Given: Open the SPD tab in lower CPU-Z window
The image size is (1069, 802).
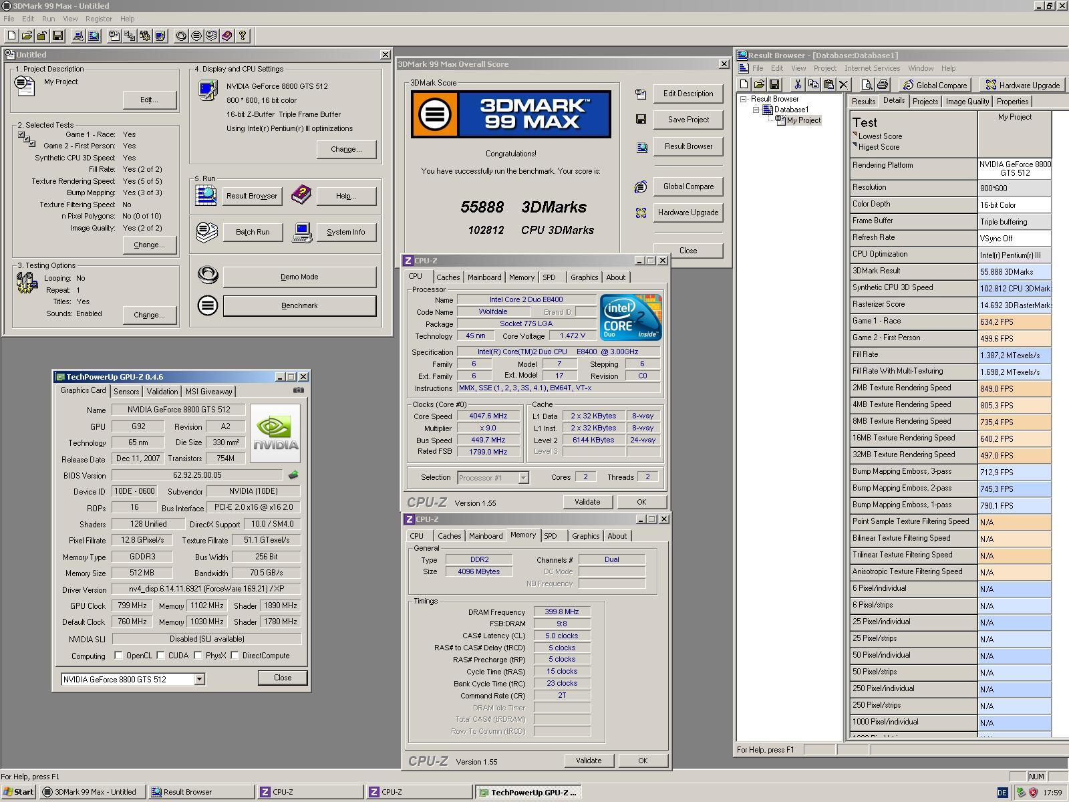Looking at the screenshot, I should (551, 536).
